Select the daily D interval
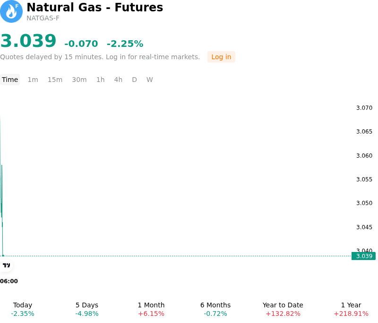 135,80
